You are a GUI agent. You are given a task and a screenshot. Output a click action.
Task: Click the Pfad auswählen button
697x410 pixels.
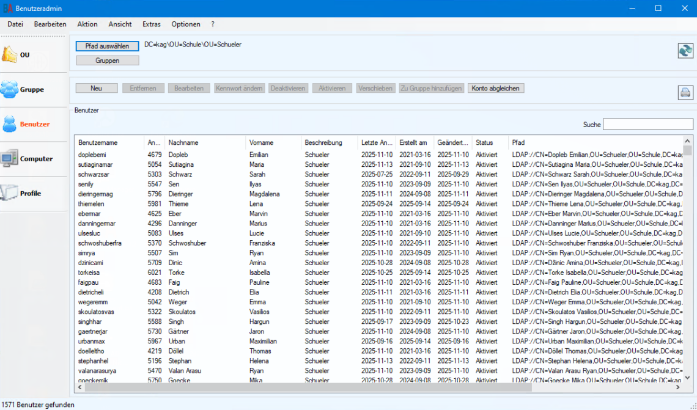click(x=107, y=46)
